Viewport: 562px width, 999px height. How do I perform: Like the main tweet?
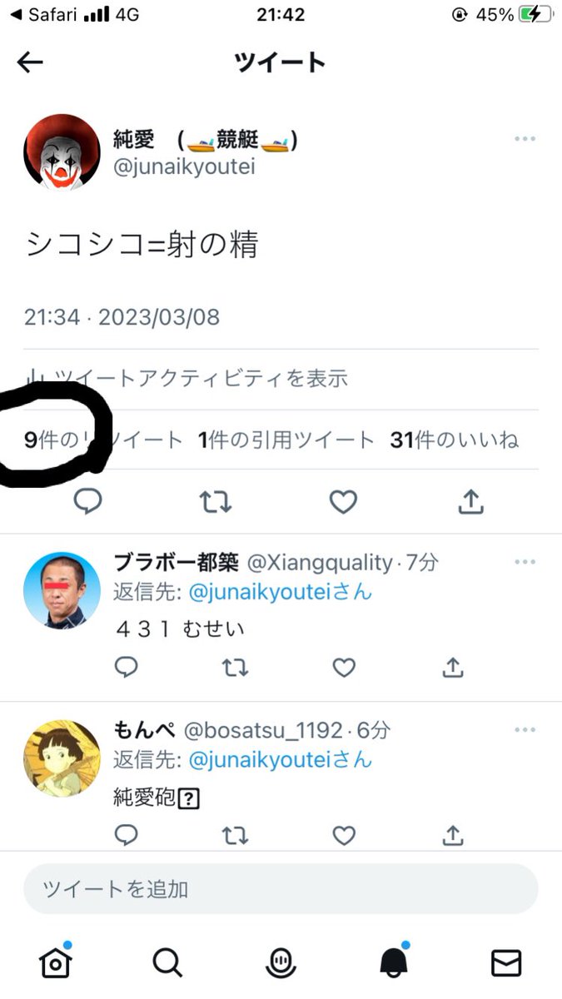pos(343,501)
